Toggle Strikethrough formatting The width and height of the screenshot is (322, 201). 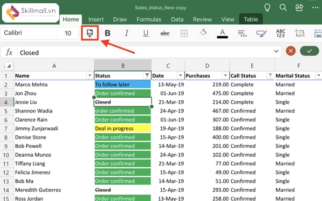tap(165, 33)
